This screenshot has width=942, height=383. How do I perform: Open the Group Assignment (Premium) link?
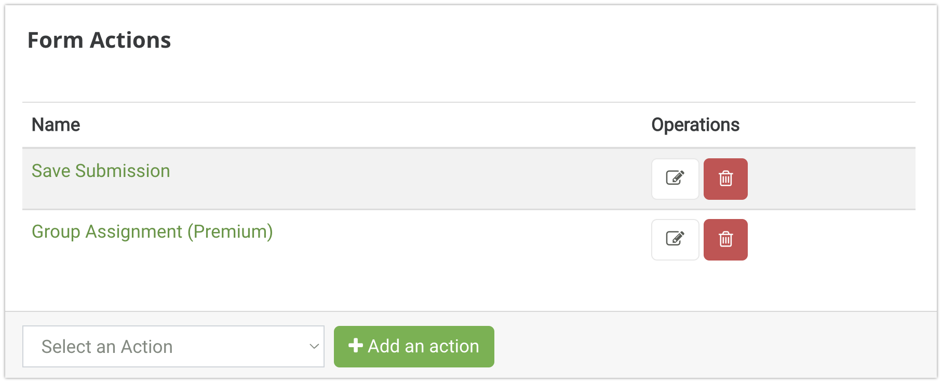[152, 231]
